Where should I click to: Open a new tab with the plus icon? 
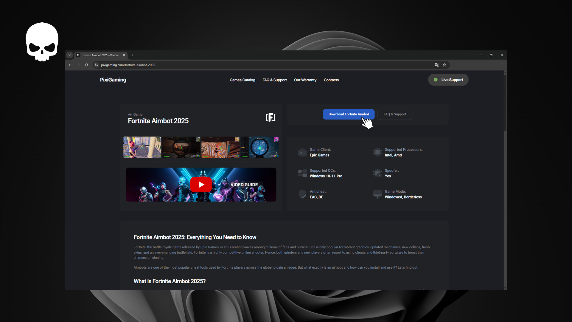(132, 55)
